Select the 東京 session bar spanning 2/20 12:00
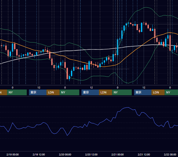Image resolution: width=178 pixels, height=157 pixels. (x=90, y=92)
